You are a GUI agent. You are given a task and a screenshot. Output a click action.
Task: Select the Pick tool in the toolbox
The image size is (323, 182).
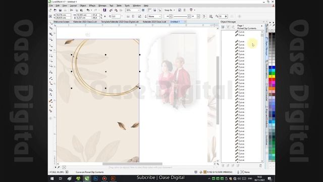50,22
